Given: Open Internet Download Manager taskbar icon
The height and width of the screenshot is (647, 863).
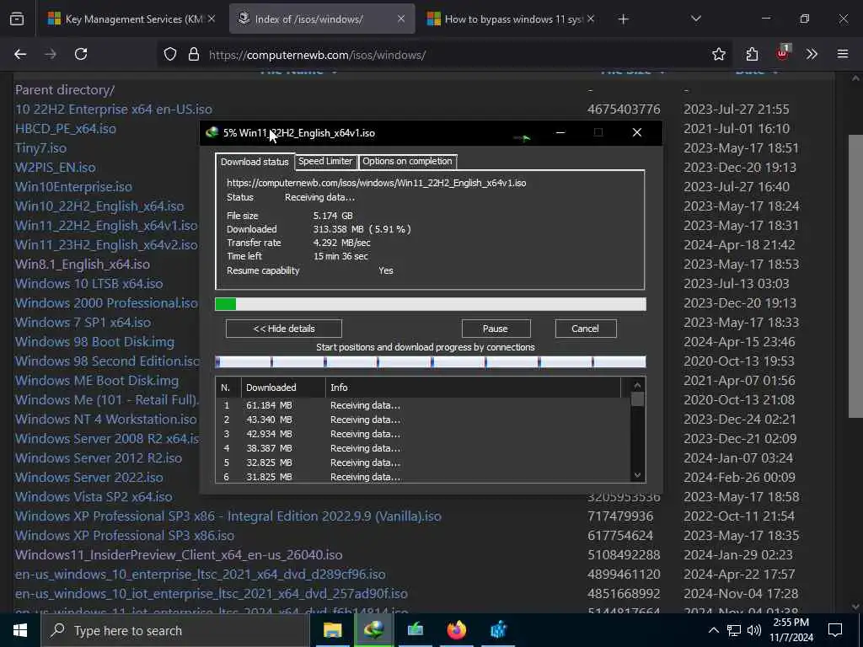Looking at the screenshot, I should tap(373, 630).
